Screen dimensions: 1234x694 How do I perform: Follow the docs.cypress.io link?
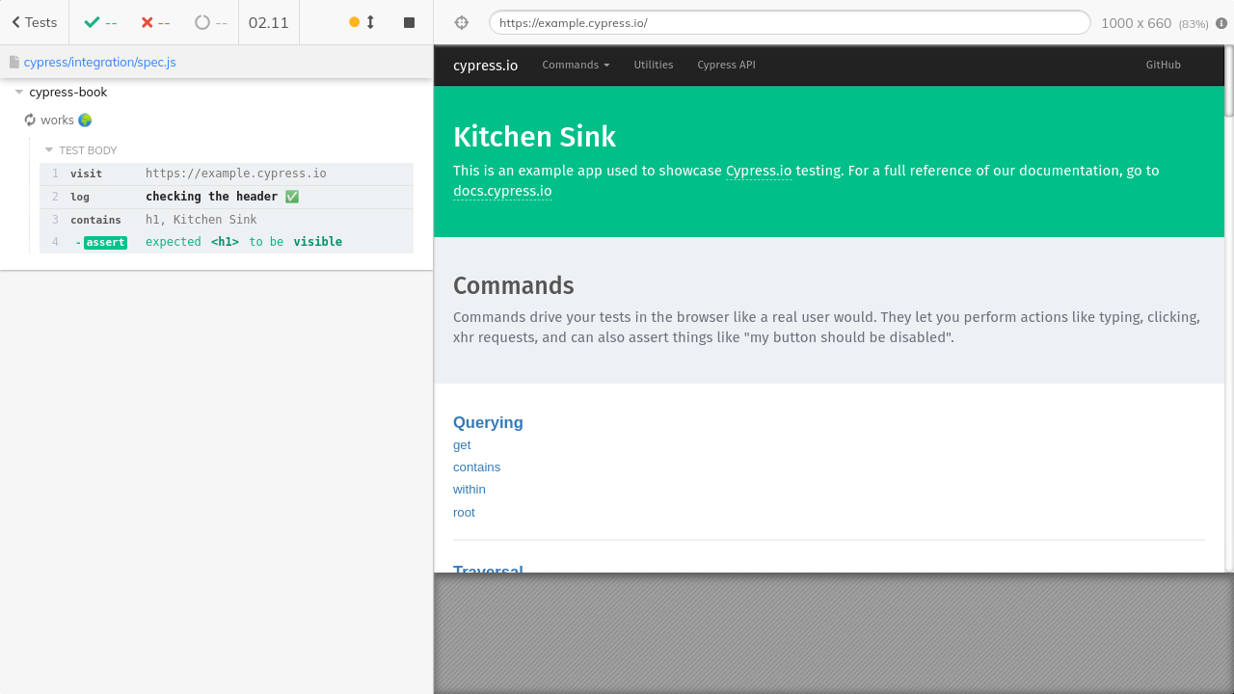502,191
